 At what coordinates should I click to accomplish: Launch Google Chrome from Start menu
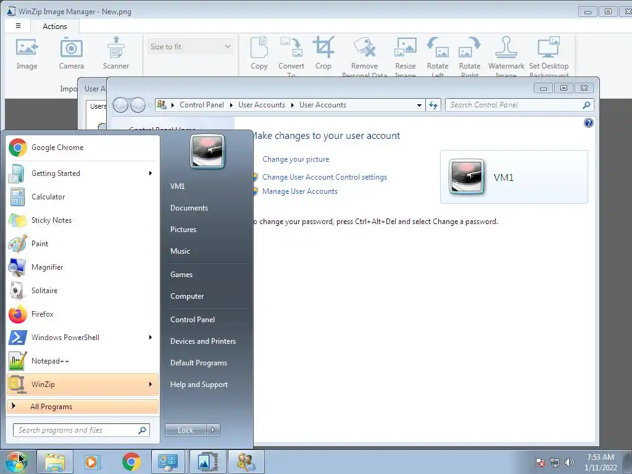tap(83, 148)
